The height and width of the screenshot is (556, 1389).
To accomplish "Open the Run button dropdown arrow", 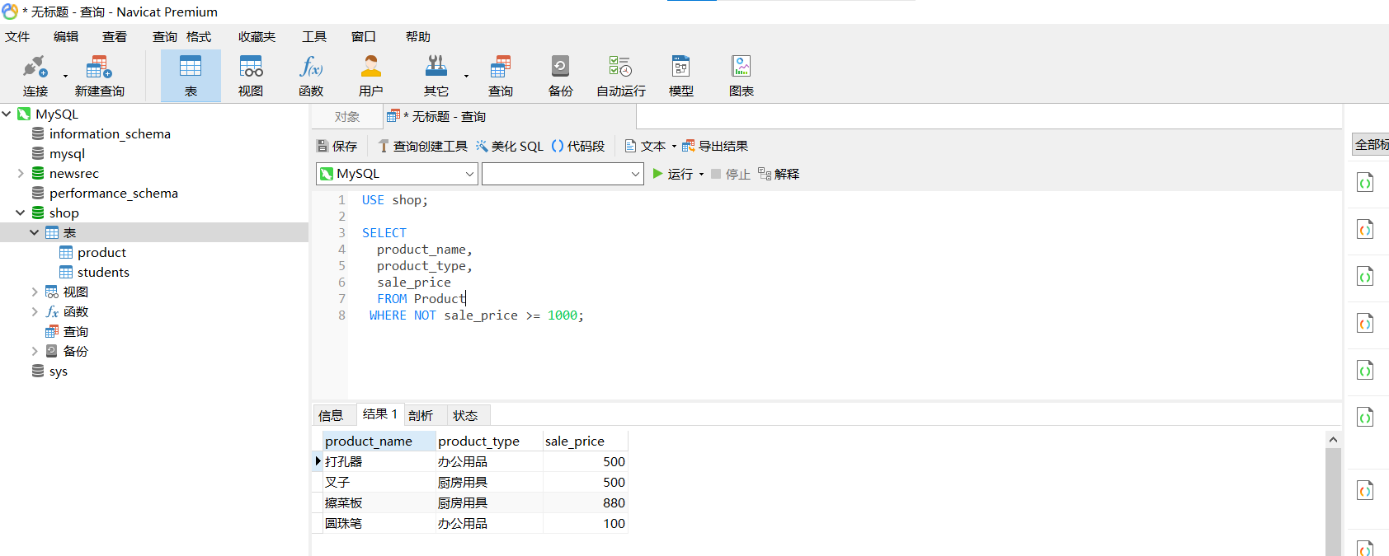I will (x=701, y=174).
